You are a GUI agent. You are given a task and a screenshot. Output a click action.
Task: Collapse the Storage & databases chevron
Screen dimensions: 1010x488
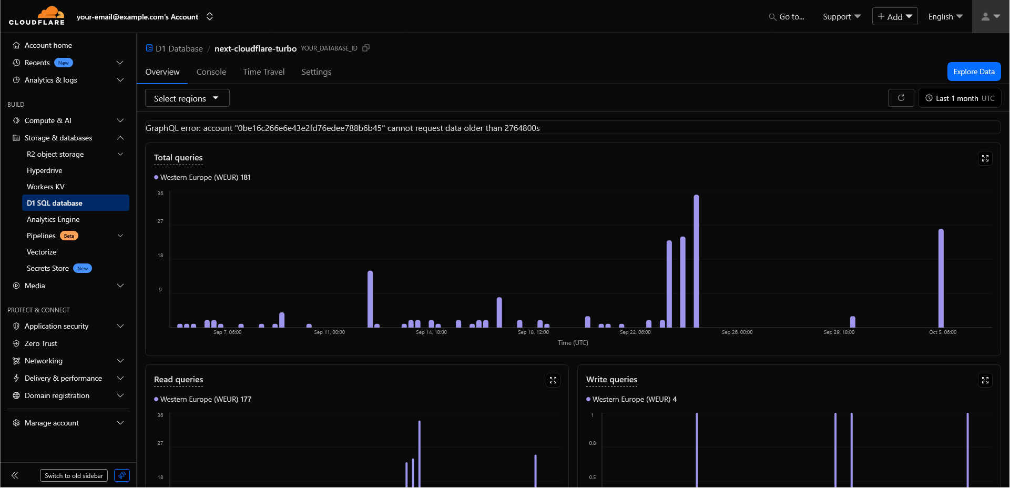pos(120,138)
